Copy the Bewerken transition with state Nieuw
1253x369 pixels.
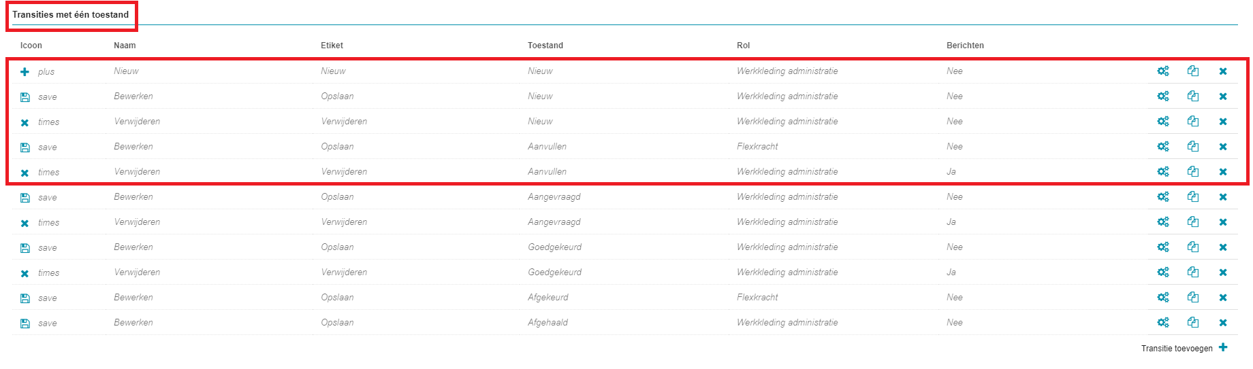1193,96
